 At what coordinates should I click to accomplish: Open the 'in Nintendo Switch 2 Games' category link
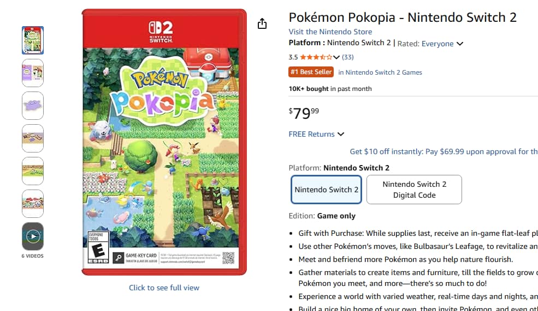[x=380, y=72]
